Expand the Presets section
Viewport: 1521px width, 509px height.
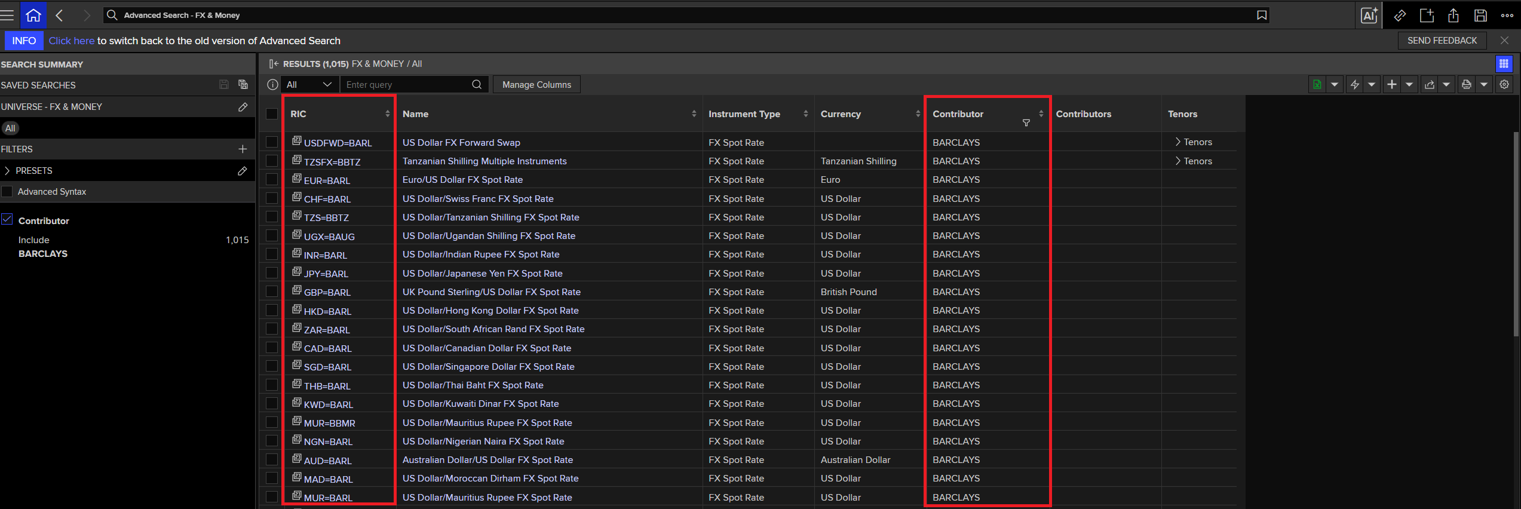[7, 171]
